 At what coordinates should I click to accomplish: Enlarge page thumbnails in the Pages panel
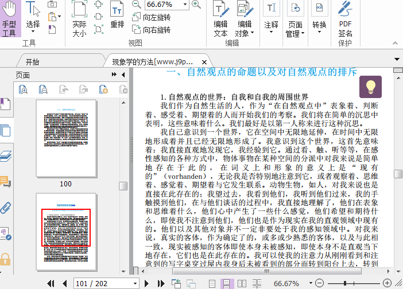[23, 89]
